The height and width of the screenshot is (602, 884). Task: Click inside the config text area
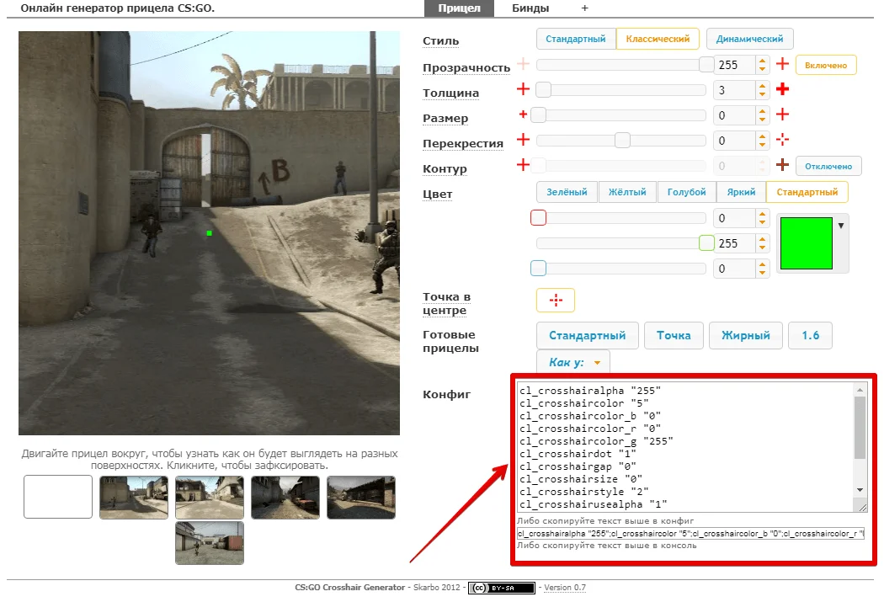(x=685, y=447)
